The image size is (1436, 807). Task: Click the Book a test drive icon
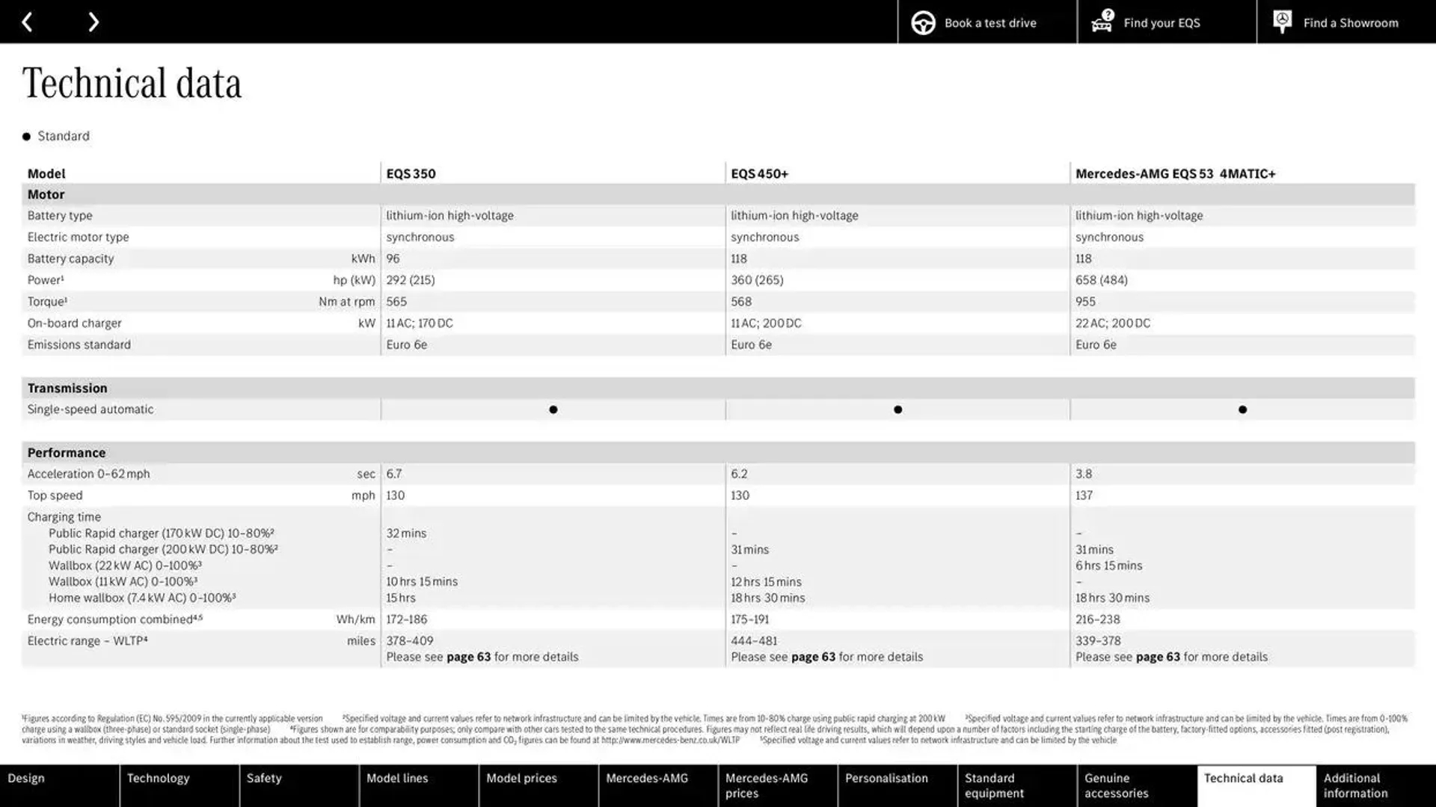point(922,22)
